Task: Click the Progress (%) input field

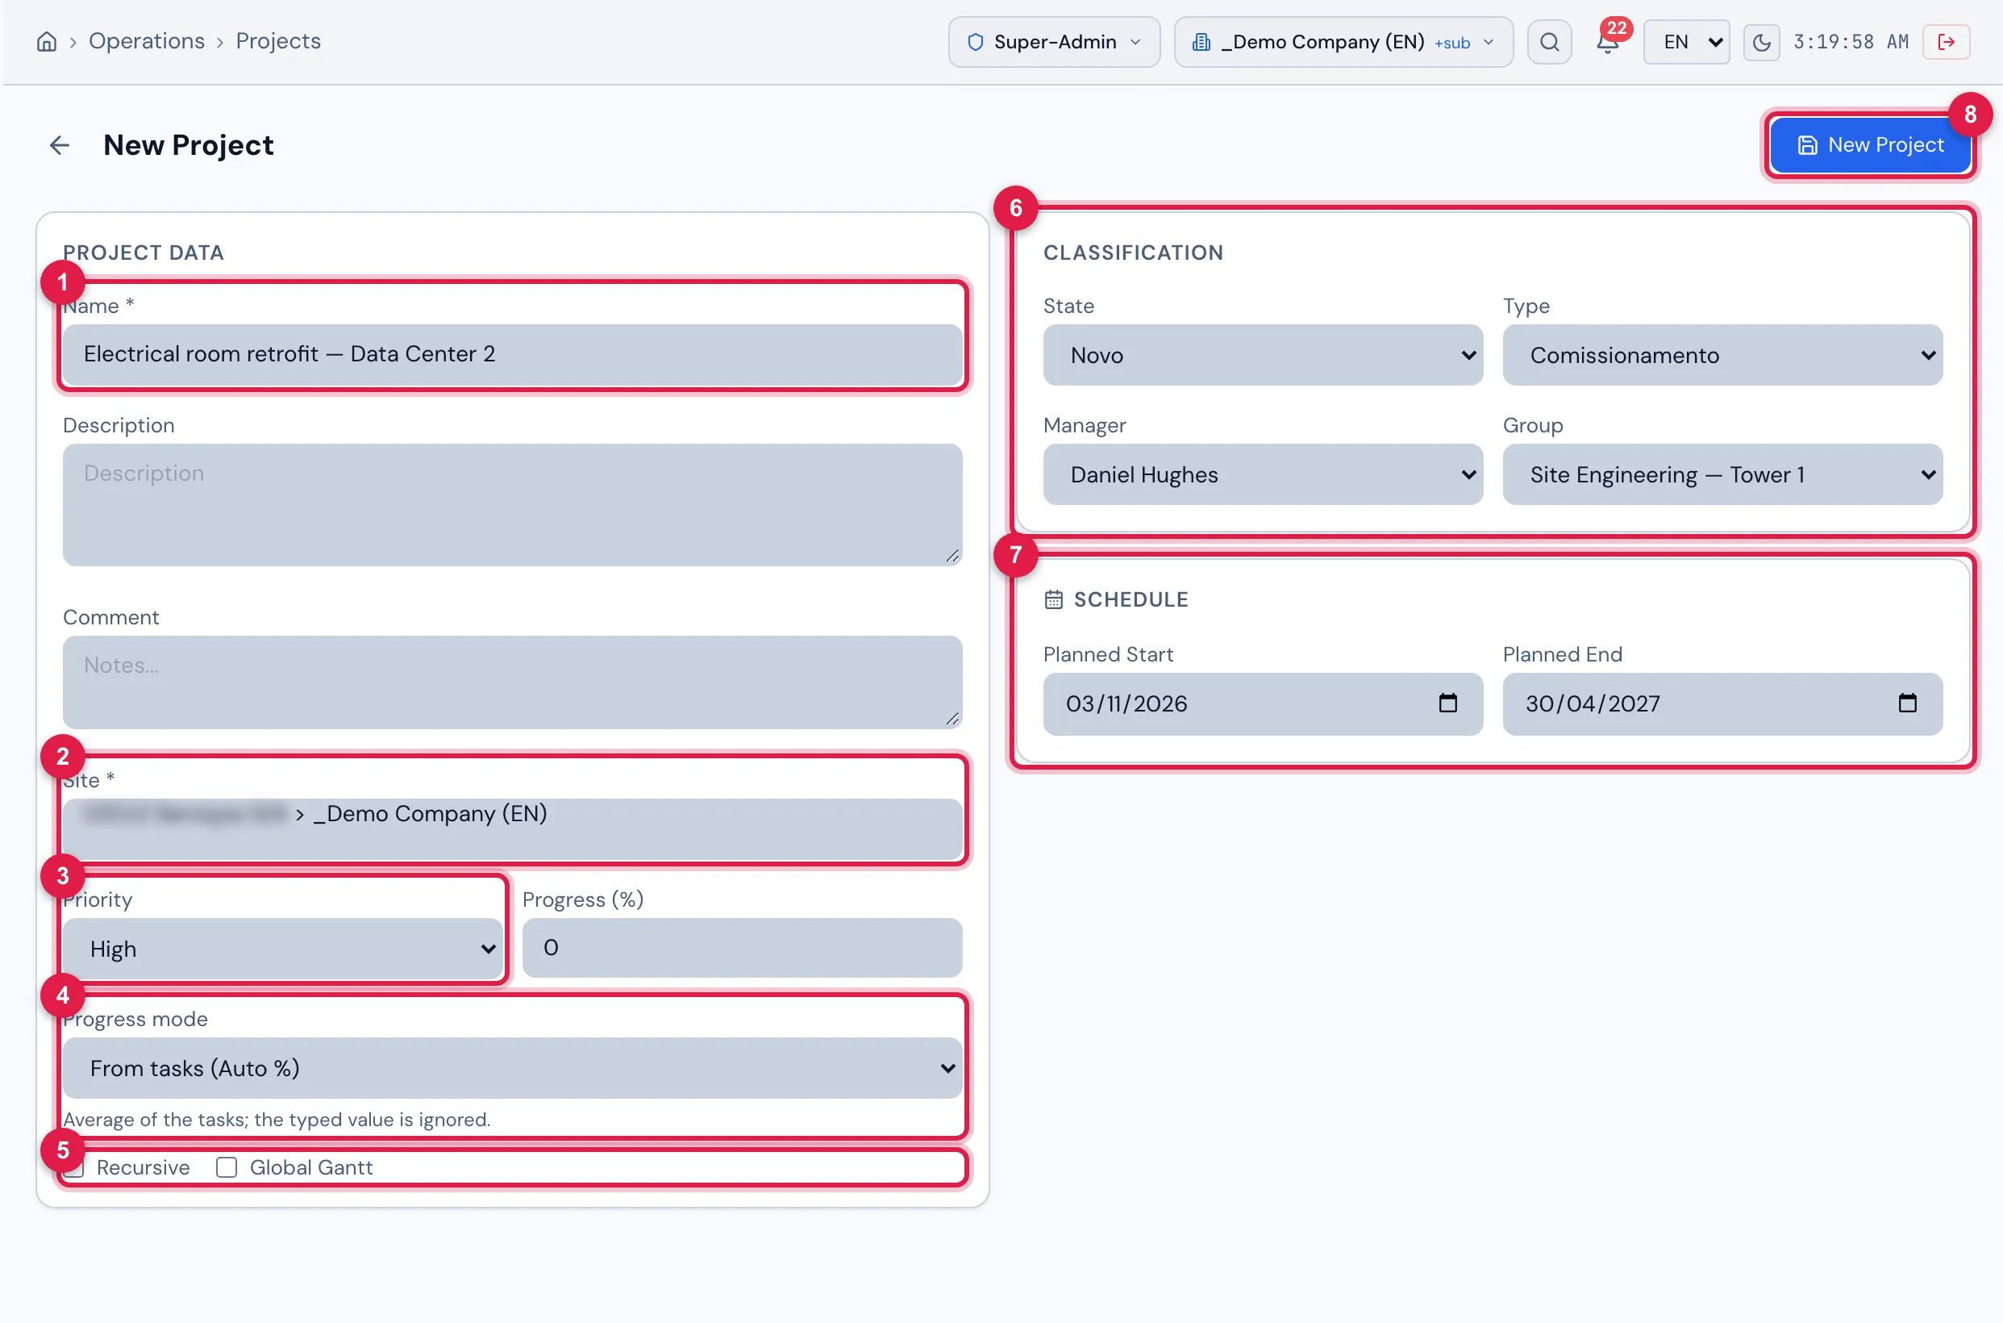Action: coord(741,948)
